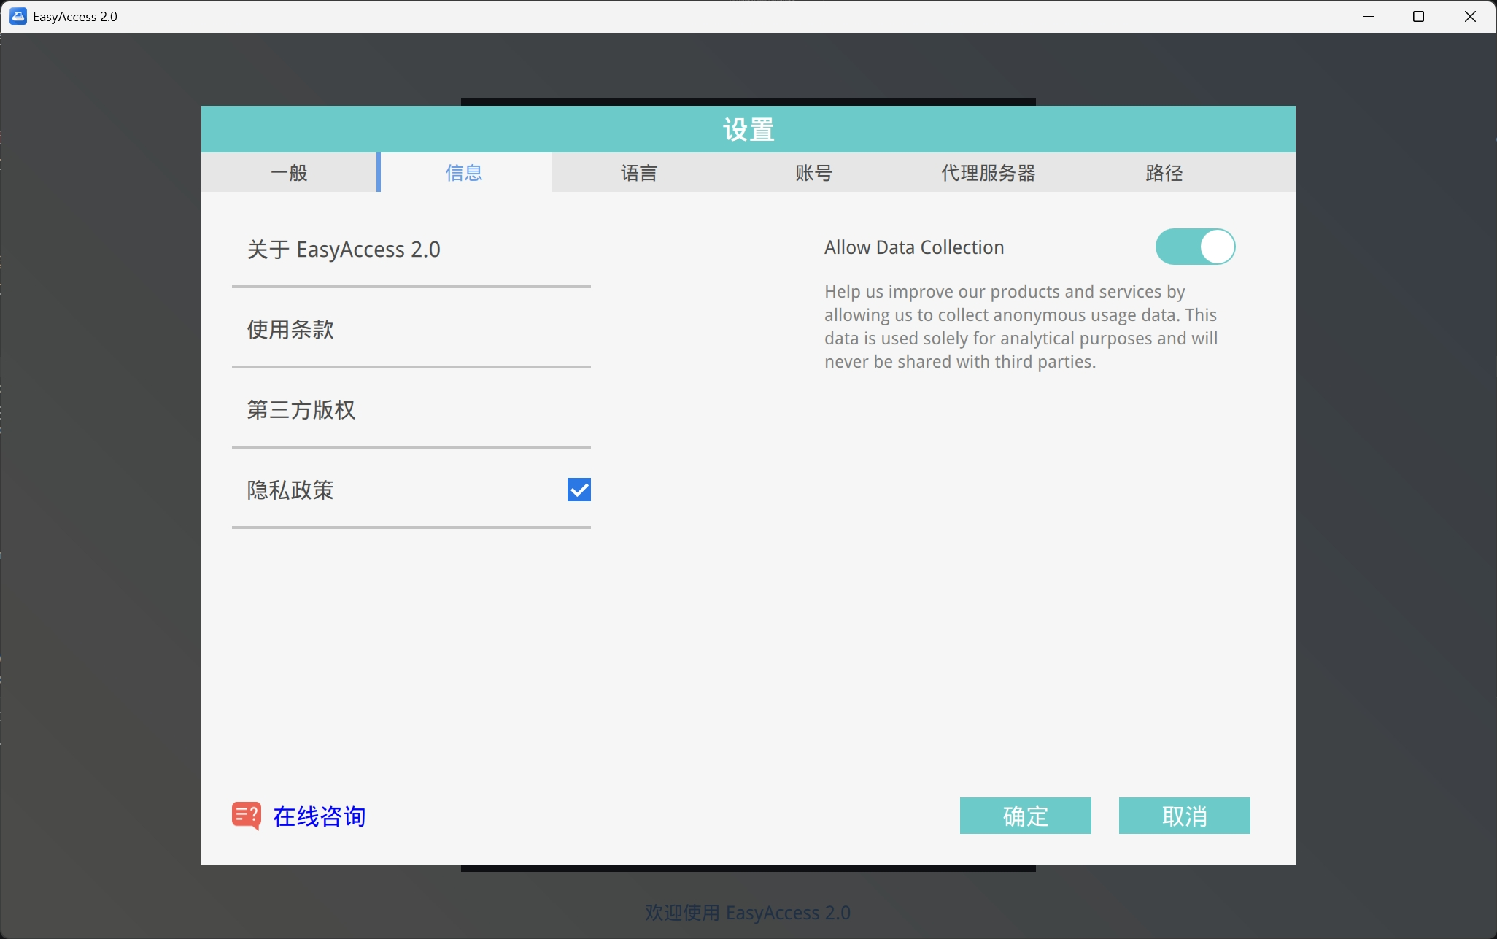Switch to the 一般 tab
The width and height of the screenshot is (1497, 939).
pyautogui.click(x=289, y=173)
